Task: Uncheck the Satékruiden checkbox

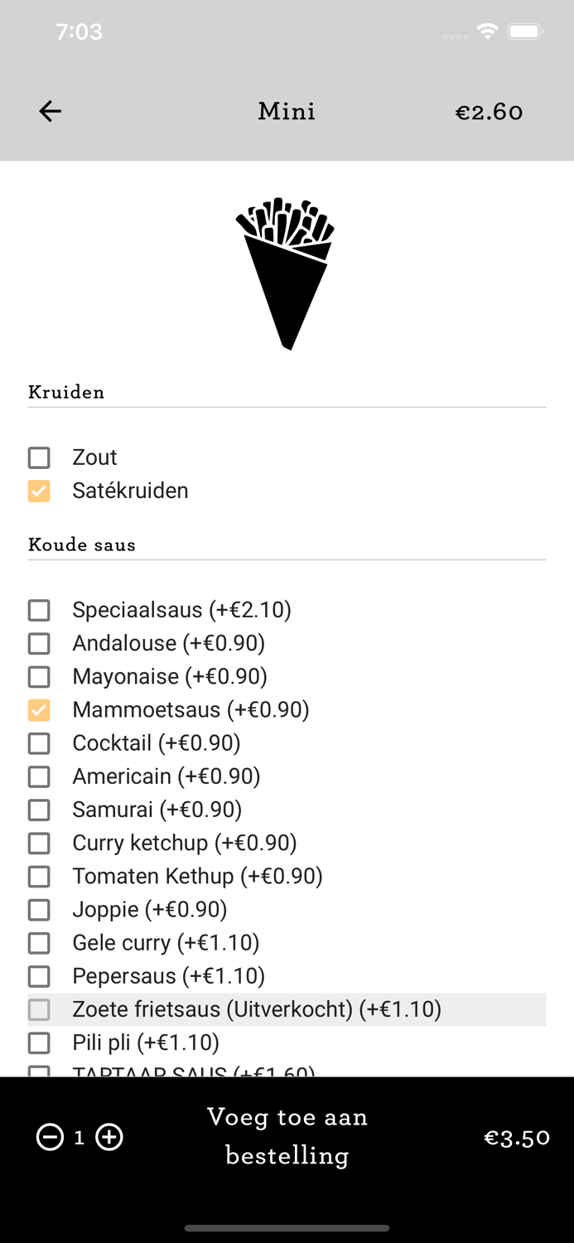Action: click(x=39, y=491)
